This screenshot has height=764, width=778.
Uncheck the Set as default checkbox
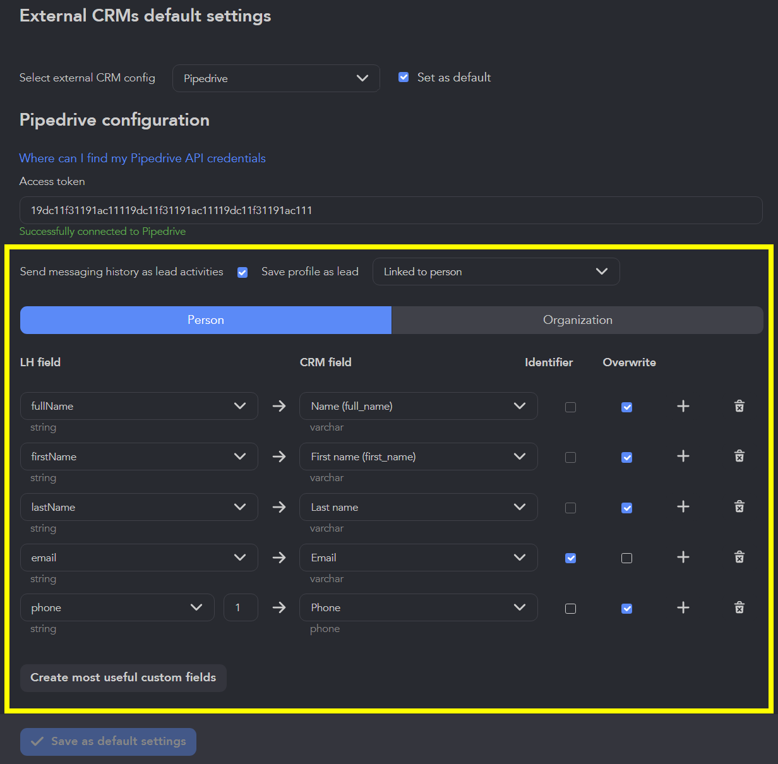click(403, 77)
